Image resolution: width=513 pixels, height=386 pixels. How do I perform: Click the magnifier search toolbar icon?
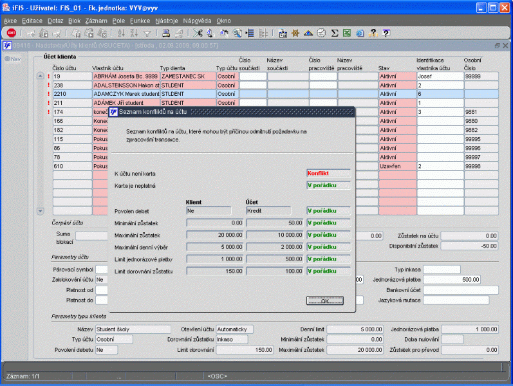pyautogui.click(x=237, y=33)
